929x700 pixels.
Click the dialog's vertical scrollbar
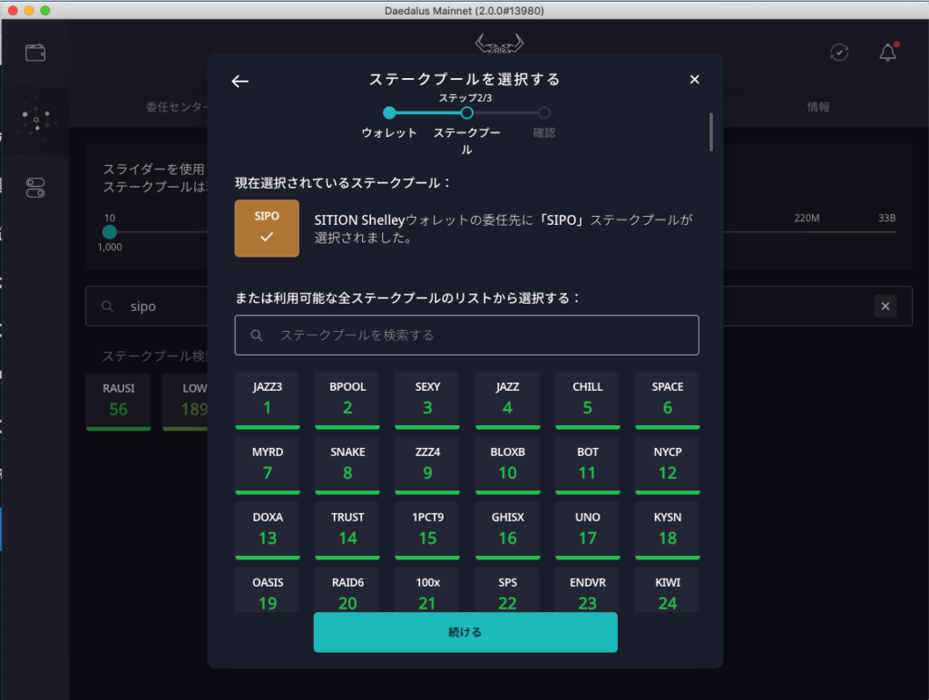pos(711,132)
